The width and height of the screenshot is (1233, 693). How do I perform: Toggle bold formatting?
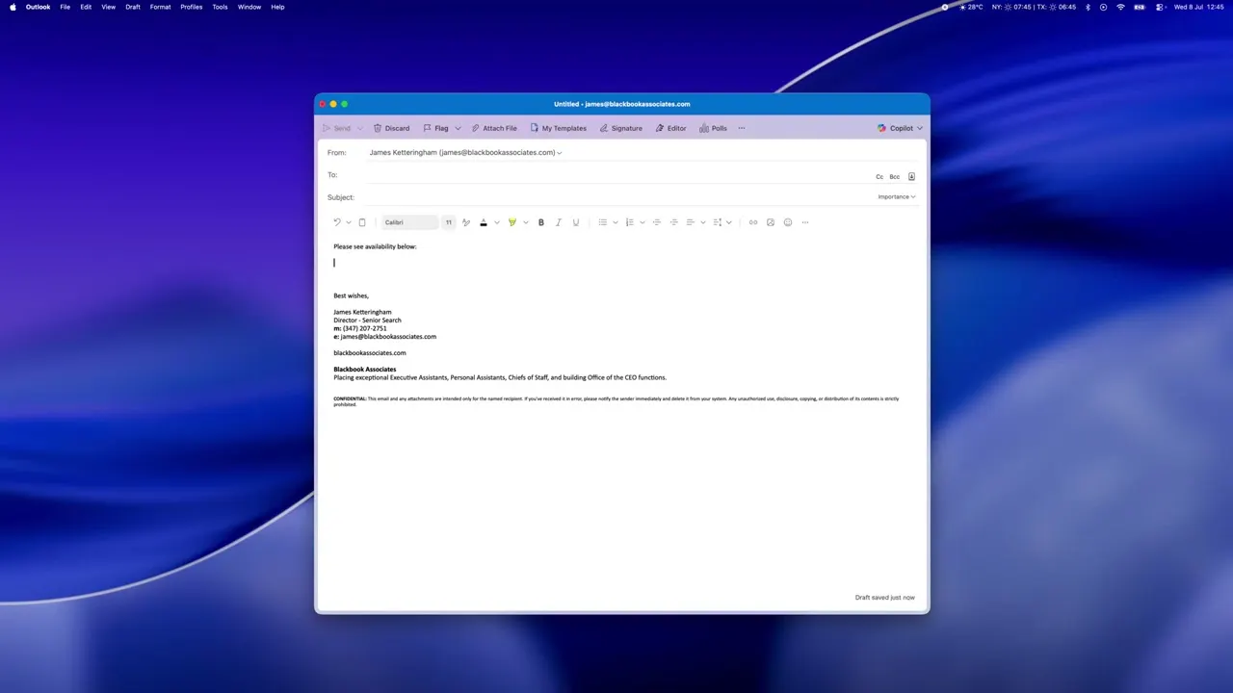click(x=541, y=222)
